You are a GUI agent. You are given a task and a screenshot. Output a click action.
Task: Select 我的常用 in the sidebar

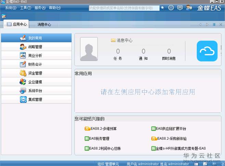click(x=36, y=38)
